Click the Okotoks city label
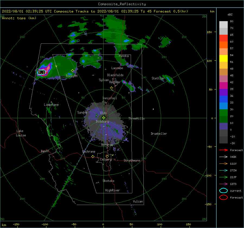The width and height of the screenshot is (244, 228). [108, 181]
